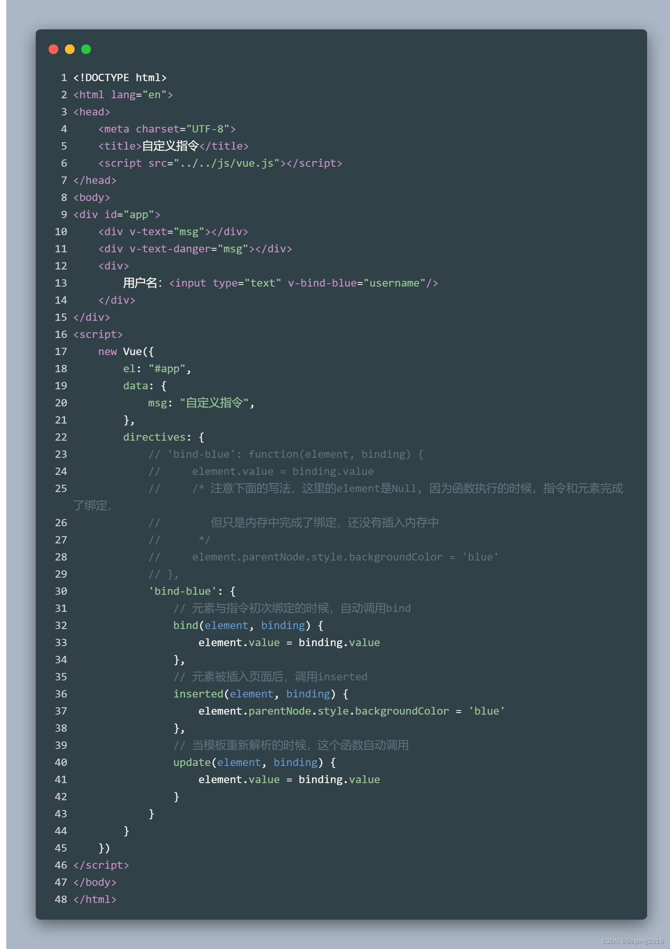Screen dimensions: 670x949
Task: Click line number 30
Action: pos(61,591)
